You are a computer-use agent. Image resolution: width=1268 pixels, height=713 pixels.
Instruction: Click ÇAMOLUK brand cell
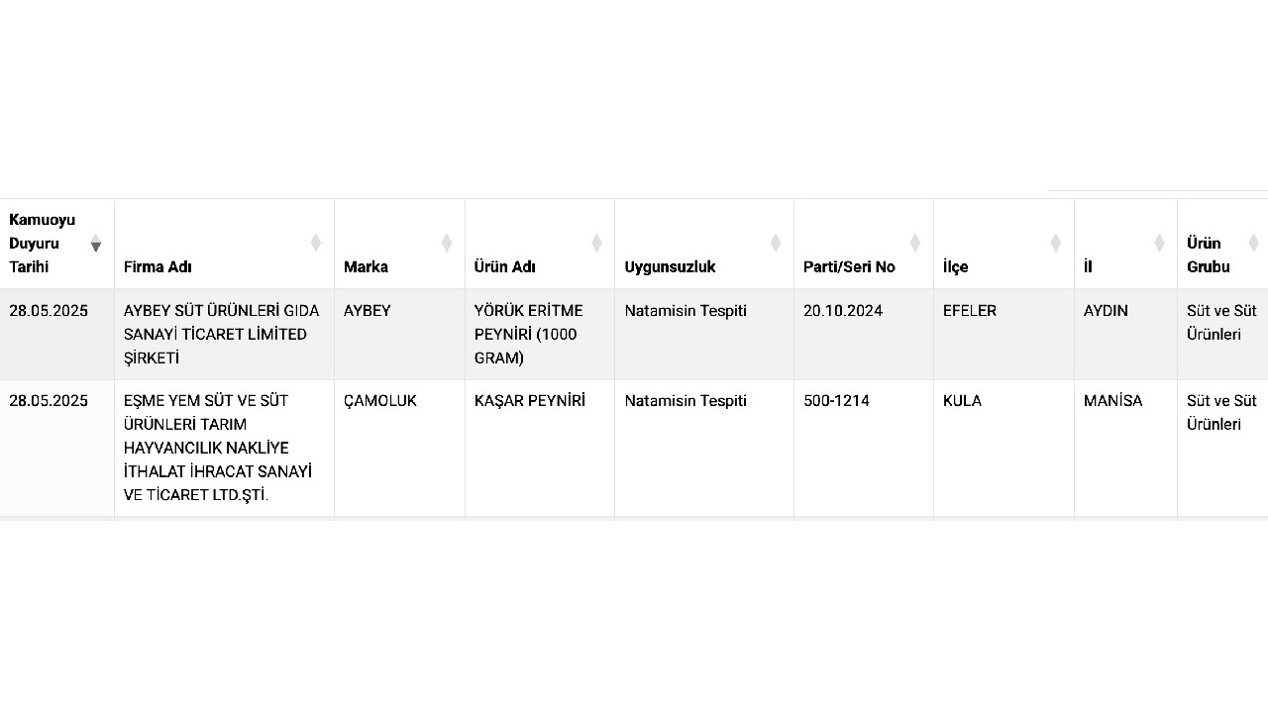click(x=399, y=449)
